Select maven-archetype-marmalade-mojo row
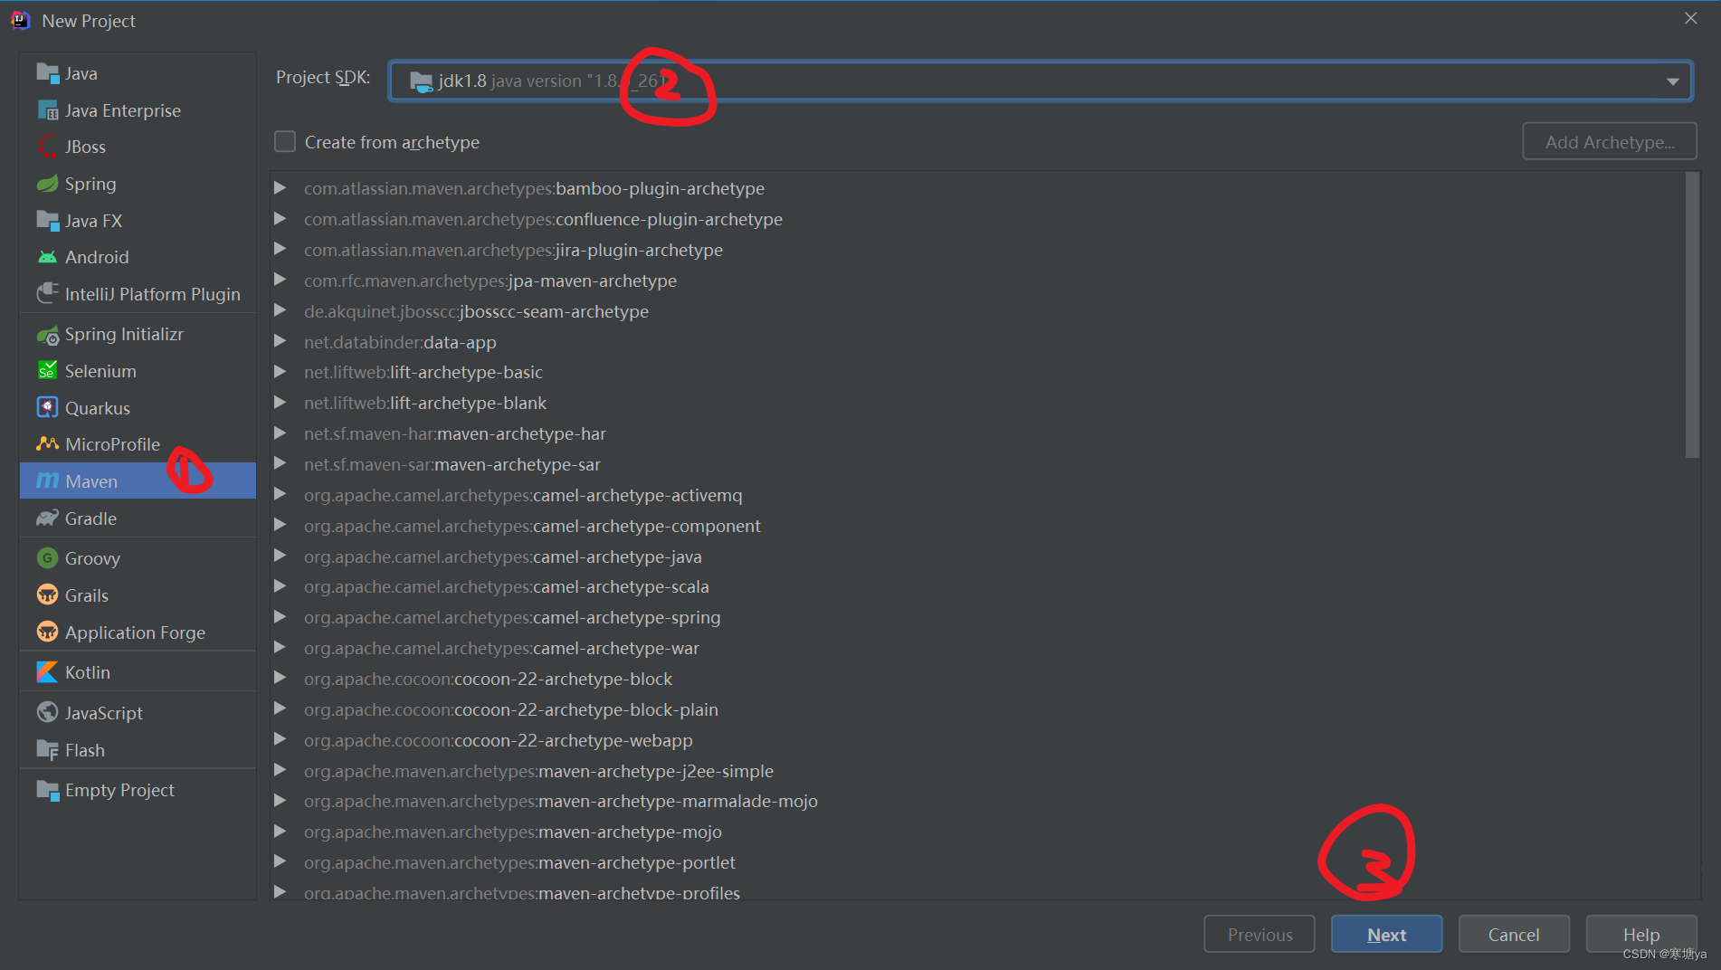 pyautogui.click(x=977, y=801)
